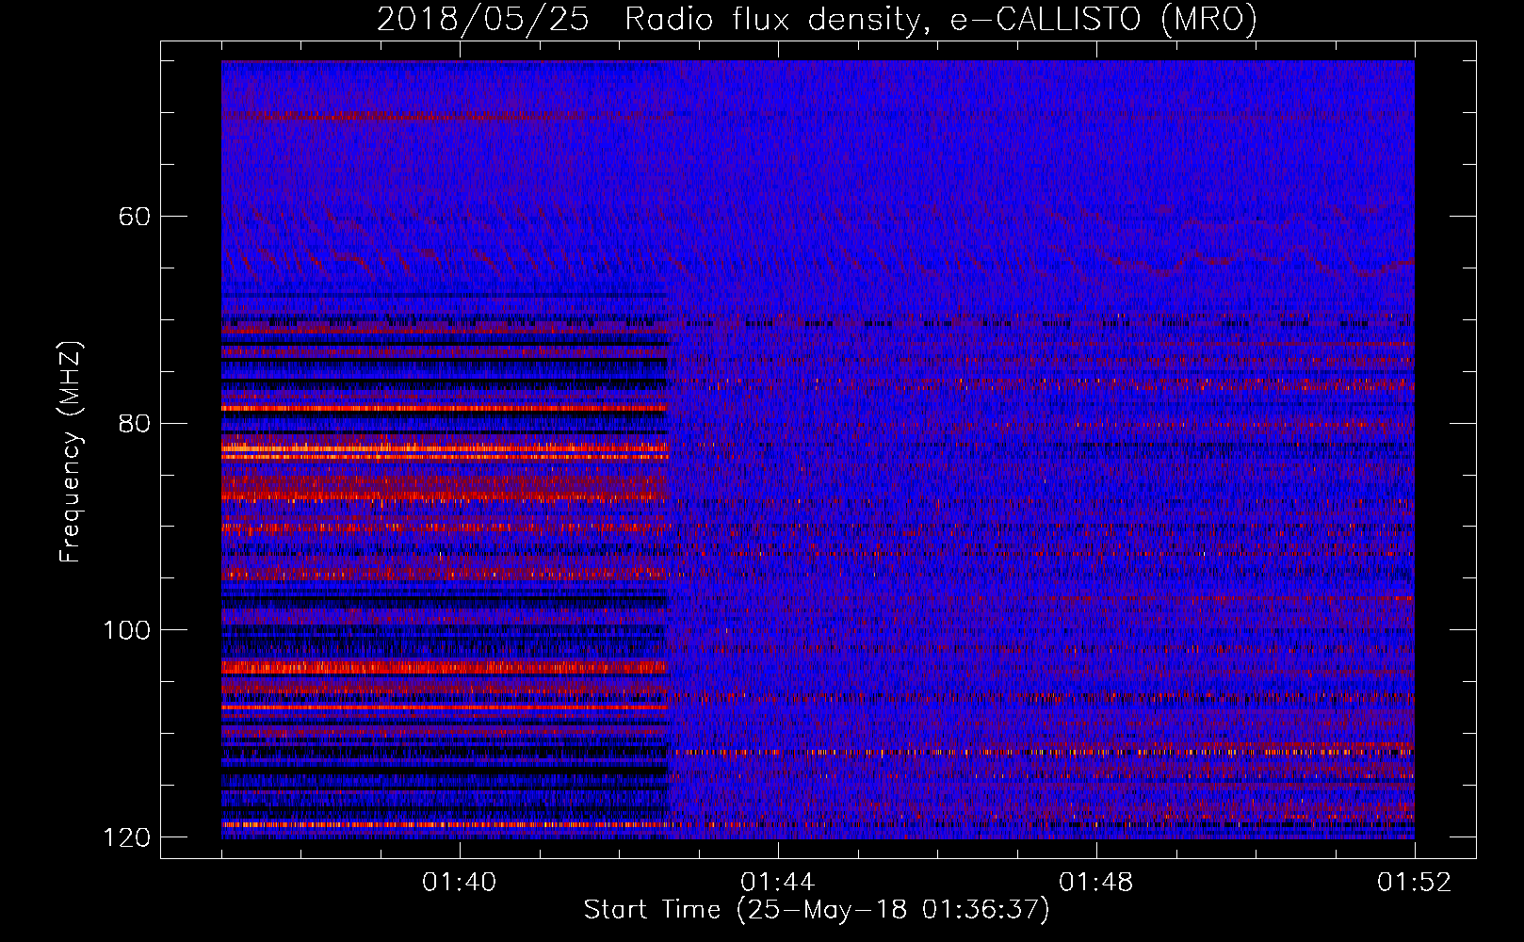Click the plot title '2018/05/25 Radio flux density, e-CALLISTO (MRO)'
This screenshot has height=942, width=1524.
coord(817,19)
